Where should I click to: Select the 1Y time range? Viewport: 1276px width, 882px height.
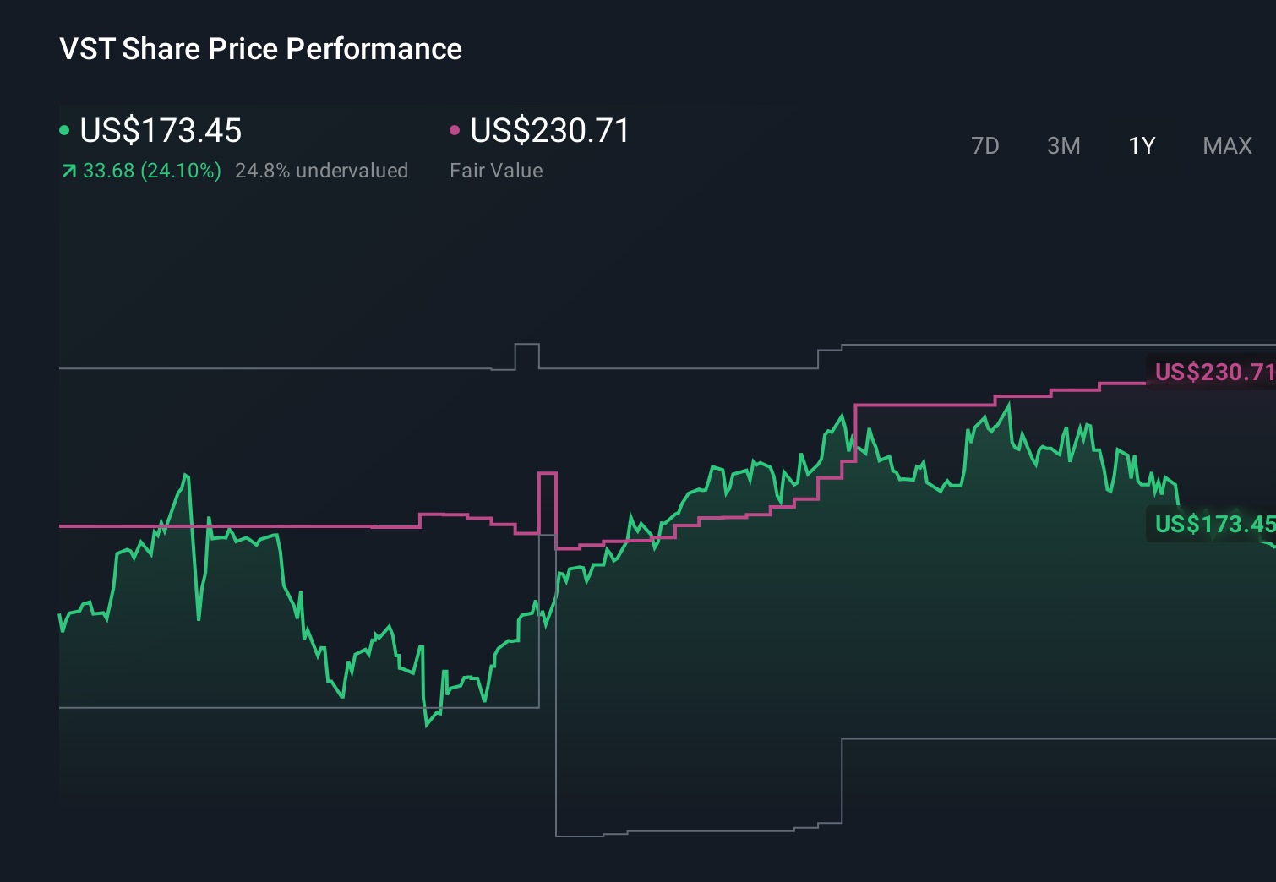click(1142, 146)
